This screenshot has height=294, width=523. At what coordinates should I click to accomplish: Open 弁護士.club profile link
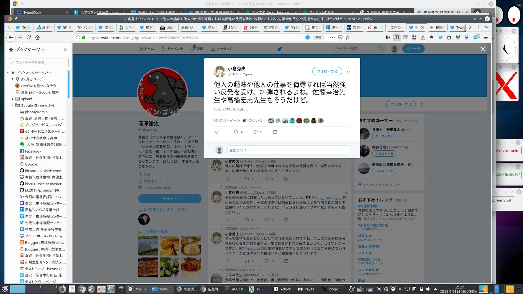(152, 181)
